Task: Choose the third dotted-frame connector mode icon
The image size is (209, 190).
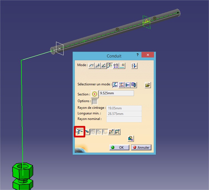Action: 128,85
